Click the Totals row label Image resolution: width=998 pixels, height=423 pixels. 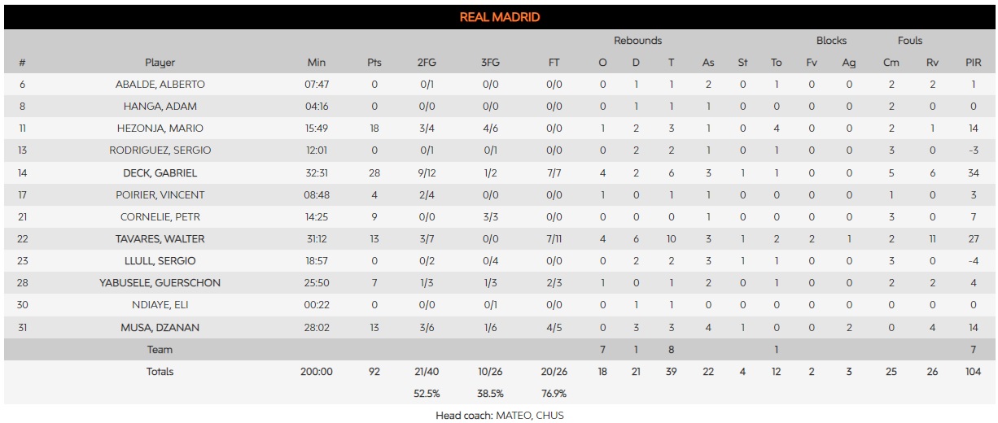point(160,371)
